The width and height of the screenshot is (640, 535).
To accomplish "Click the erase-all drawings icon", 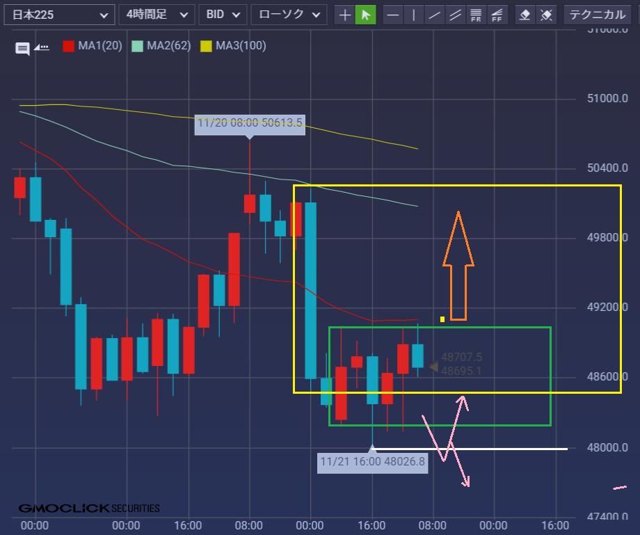I will coord(547,15).
